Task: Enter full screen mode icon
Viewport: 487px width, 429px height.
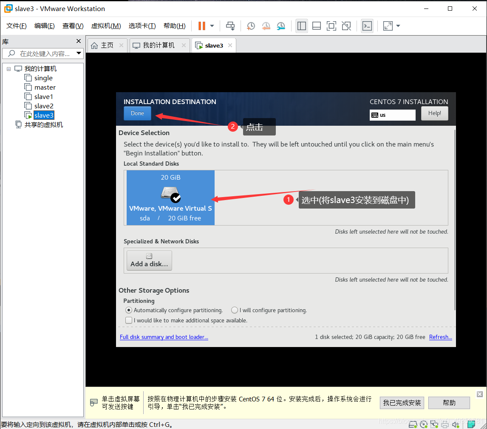Action: 331,26
